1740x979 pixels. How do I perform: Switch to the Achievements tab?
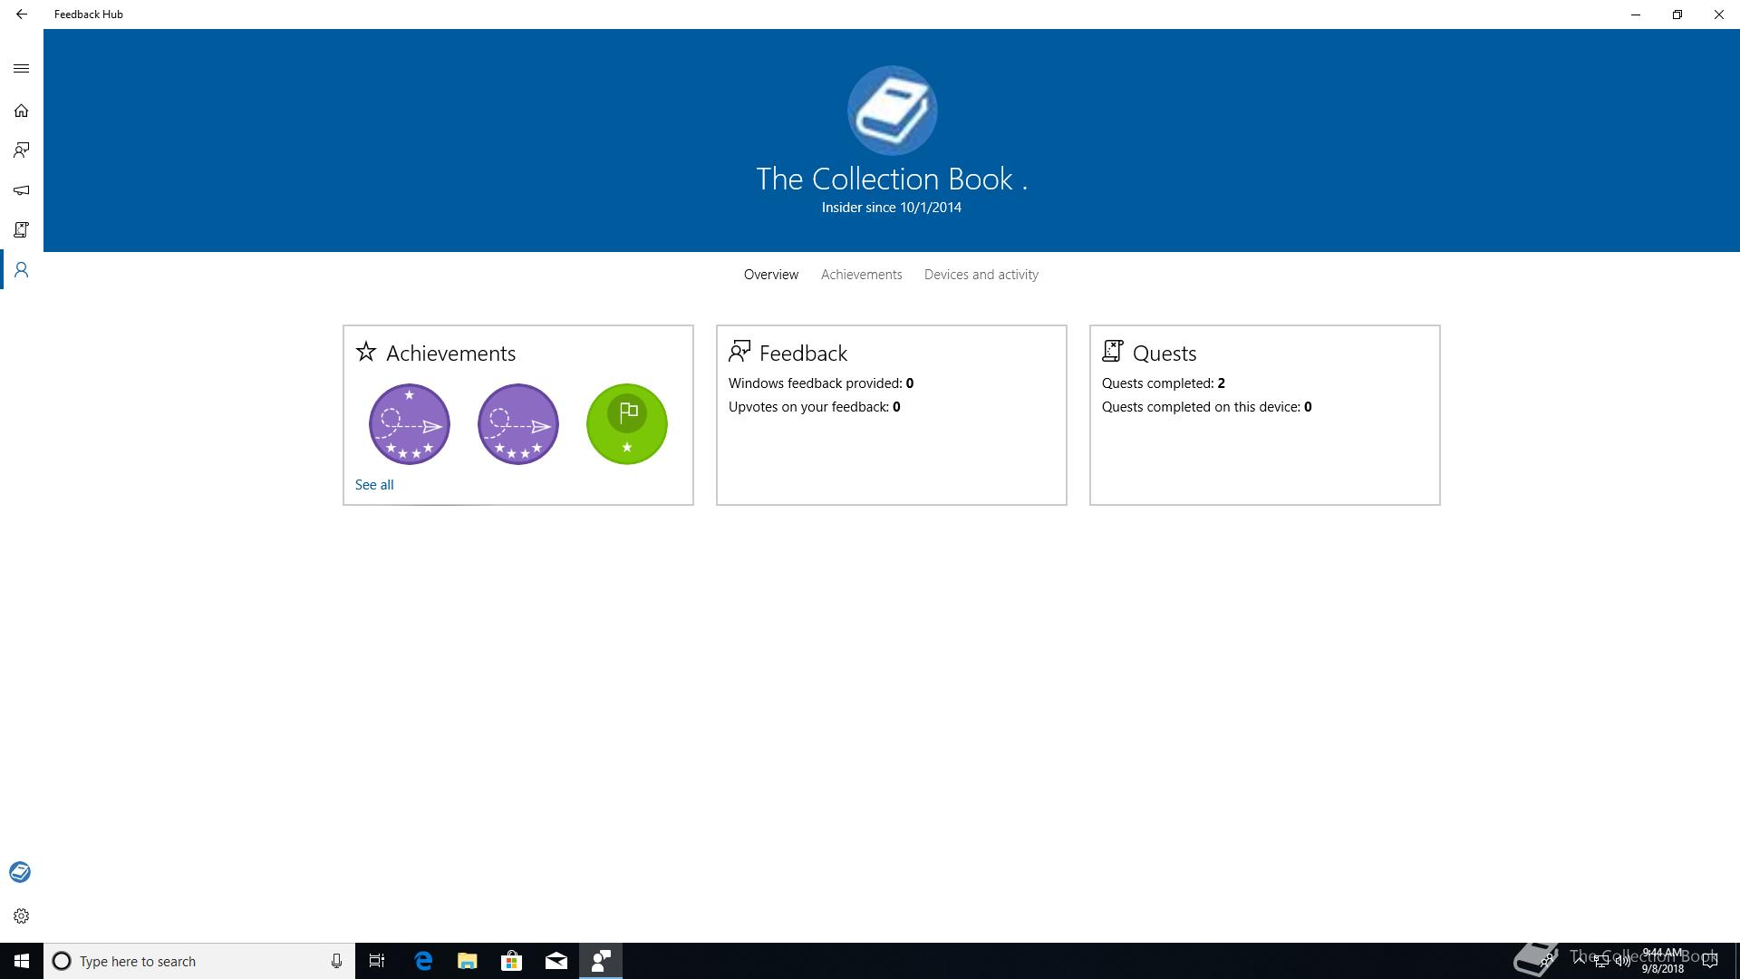point(861,275)
